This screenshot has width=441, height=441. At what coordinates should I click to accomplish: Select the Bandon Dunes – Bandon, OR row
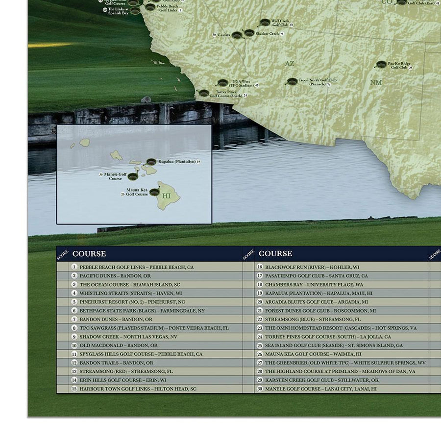pyautogui.click(x=149, y=319)
